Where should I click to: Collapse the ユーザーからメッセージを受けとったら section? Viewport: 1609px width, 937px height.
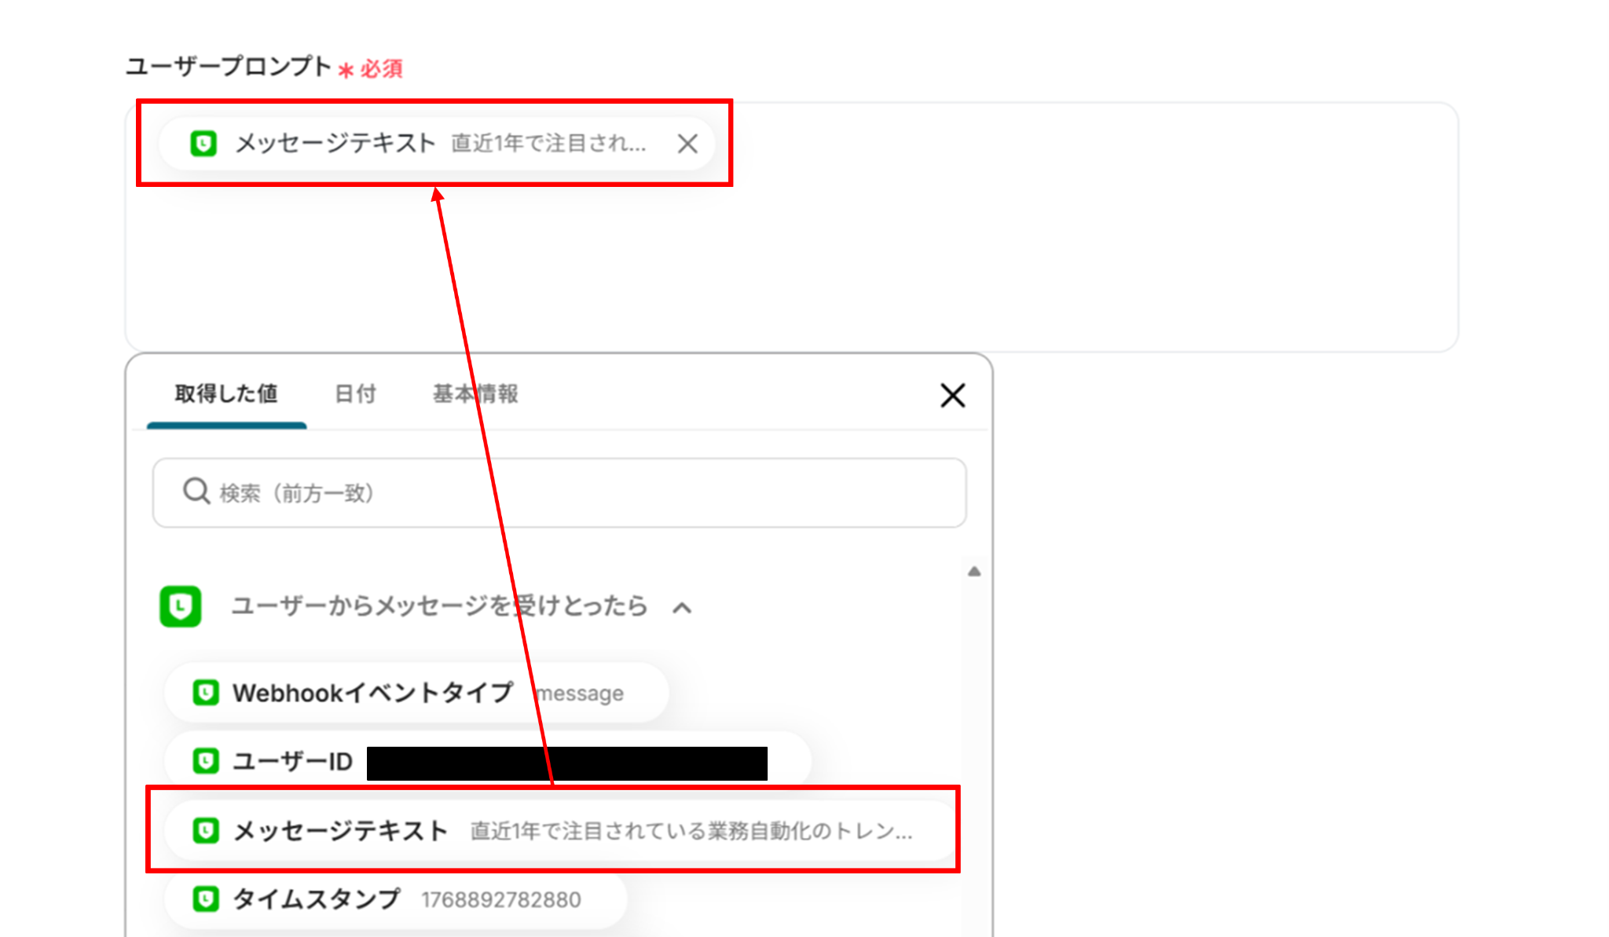click(682, 608)
